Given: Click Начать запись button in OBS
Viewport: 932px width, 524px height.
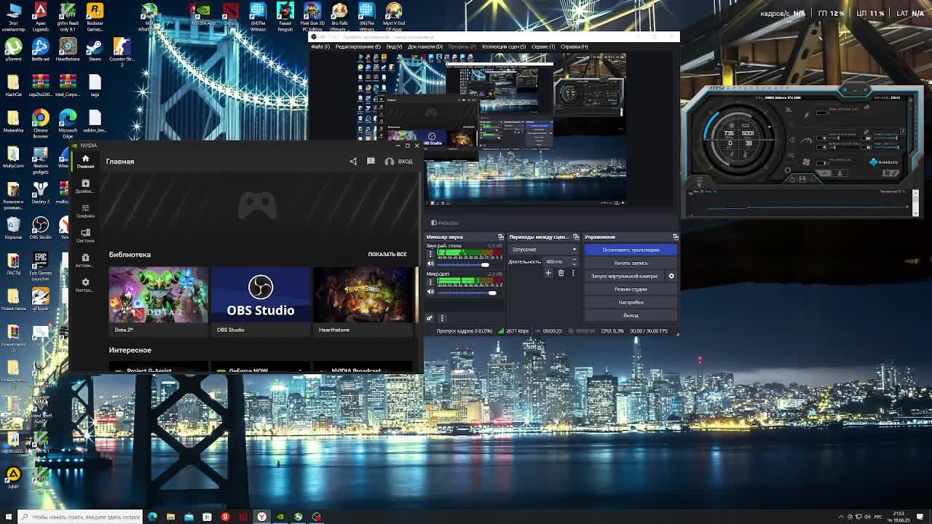Looking at the screenshot, I should tap(631, 263).
